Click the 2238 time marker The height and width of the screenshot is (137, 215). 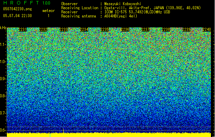166,29
